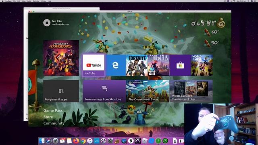Image resolution: width=258 pixels, height=145 pixels.
Task: Open the Audio menu
Action: point(29,1)
